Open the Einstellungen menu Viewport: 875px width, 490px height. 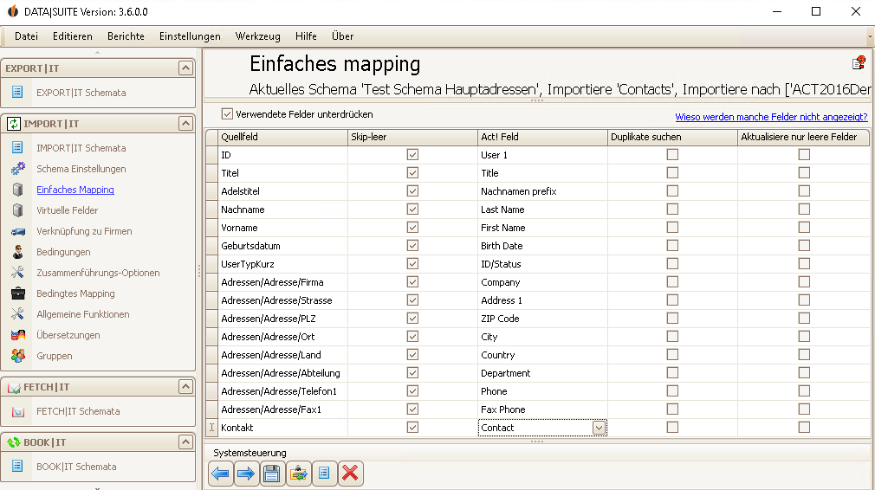pyautogui.click(x=190, y=36)
